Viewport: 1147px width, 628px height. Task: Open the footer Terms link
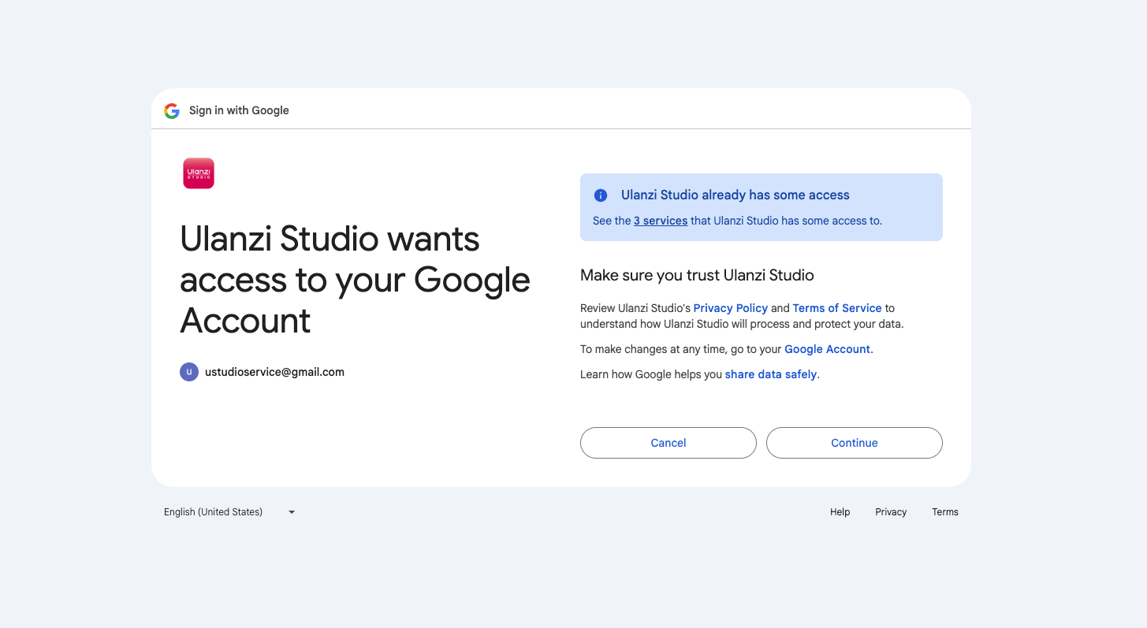944,512
